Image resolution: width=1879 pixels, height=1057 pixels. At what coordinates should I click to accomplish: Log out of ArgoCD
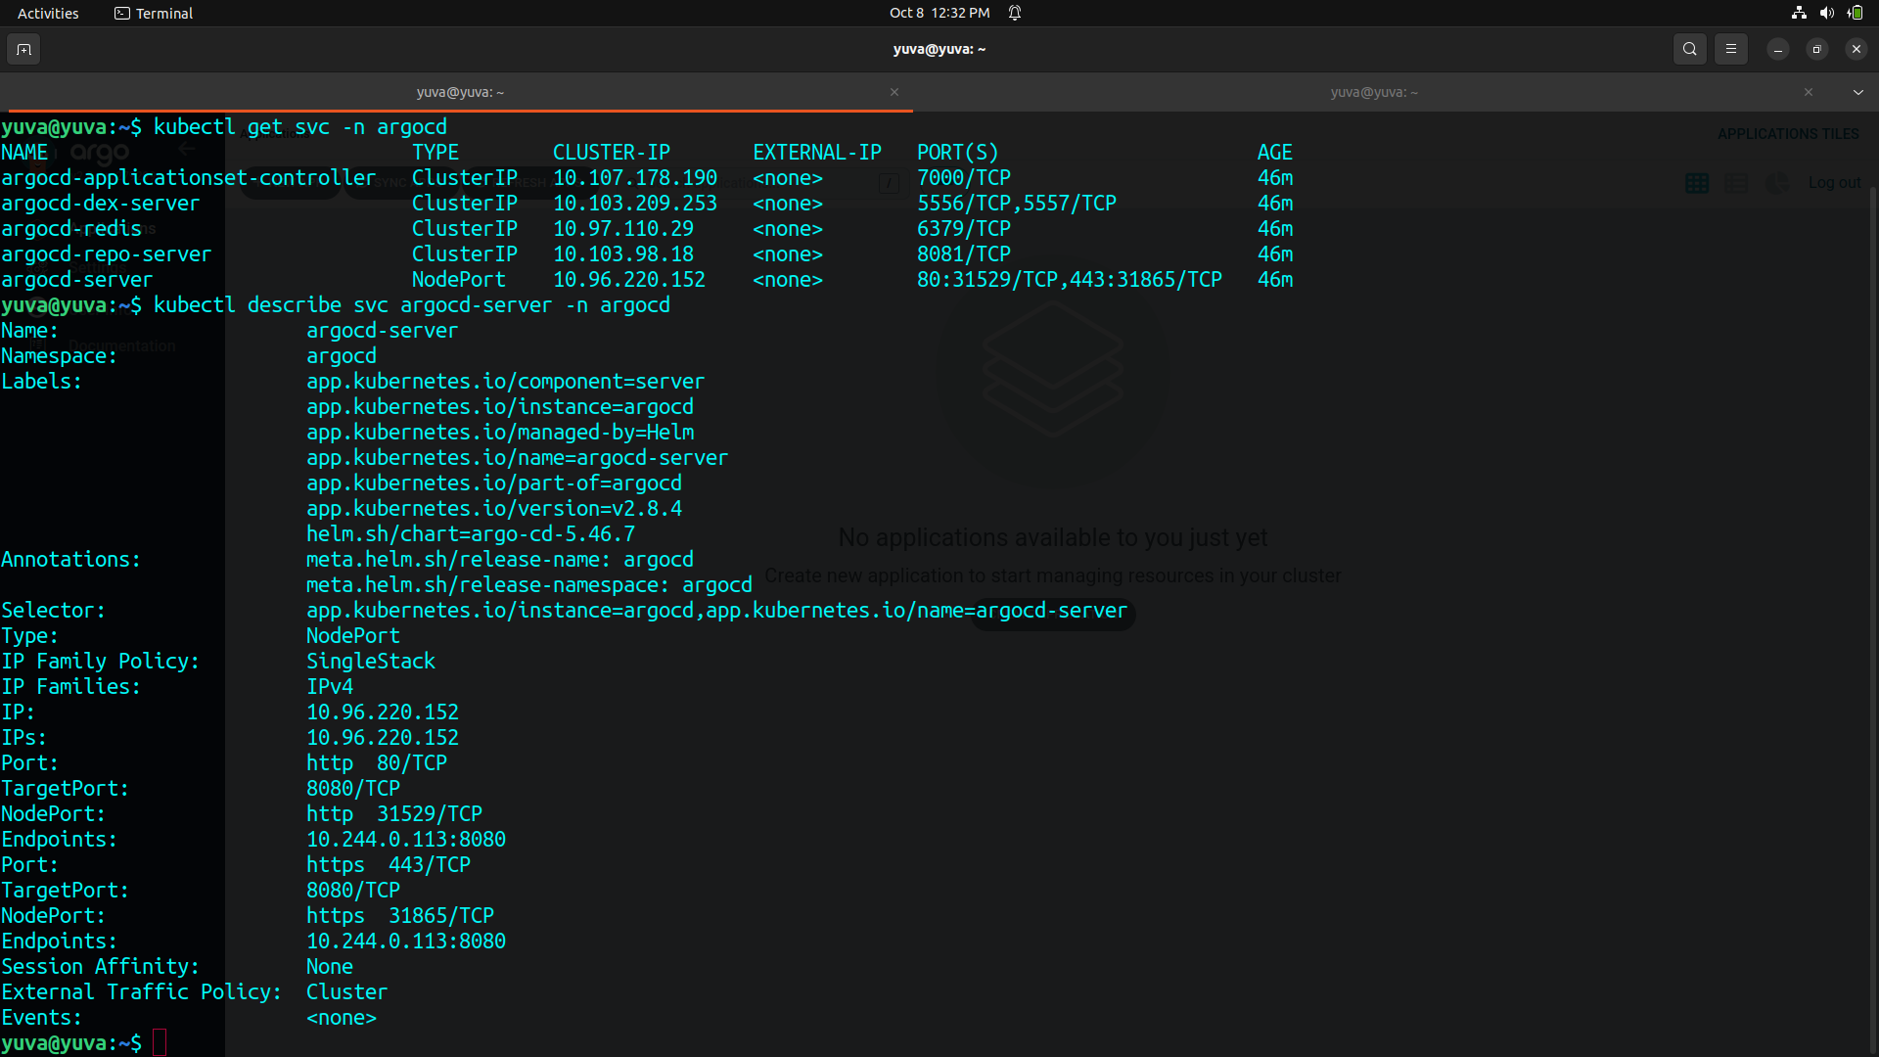pyautogui.click(x=1835, y=182)
